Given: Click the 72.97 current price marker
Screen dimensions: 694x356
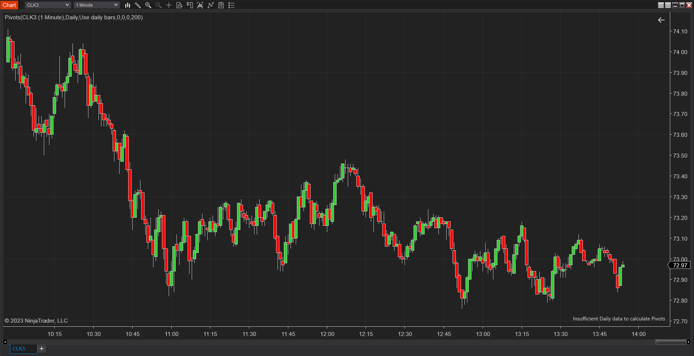Looking at the screenshot, I should coord(680,265).
